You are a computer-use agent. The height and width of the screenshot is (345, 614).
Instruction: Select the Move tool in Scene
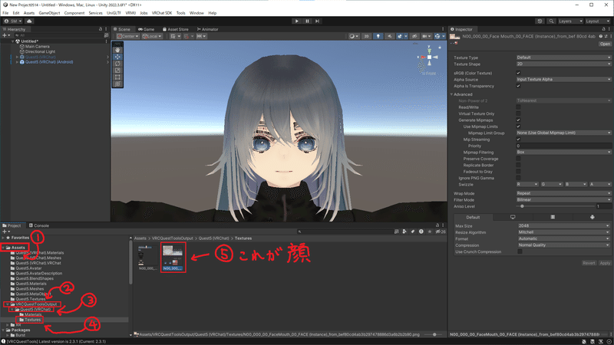pyautogui.click(x=117, y=57)
